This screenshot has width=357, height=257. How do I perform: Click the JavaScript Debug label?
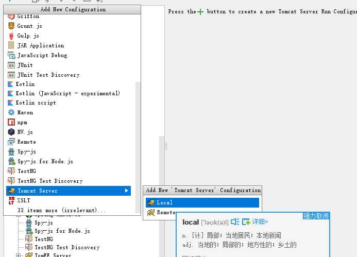point(42,55)
